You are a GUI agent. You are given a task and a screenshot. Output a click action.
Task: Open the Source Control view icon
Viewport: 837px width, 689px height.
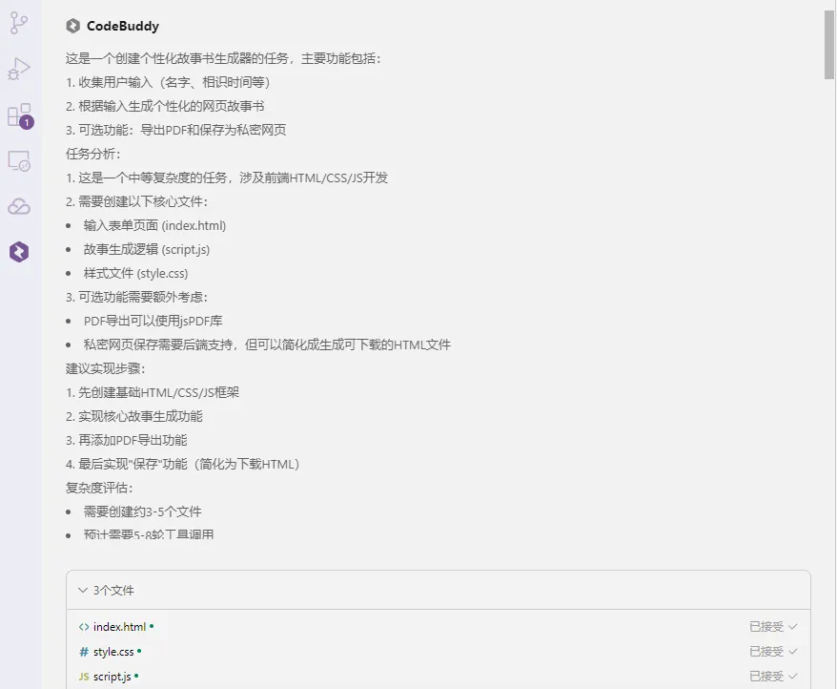(19, 23)
